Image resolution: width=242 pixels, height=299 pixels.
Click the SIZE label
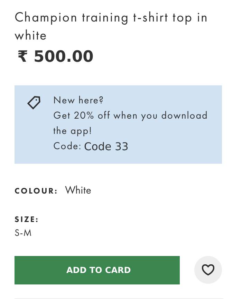tap(26, 219)
